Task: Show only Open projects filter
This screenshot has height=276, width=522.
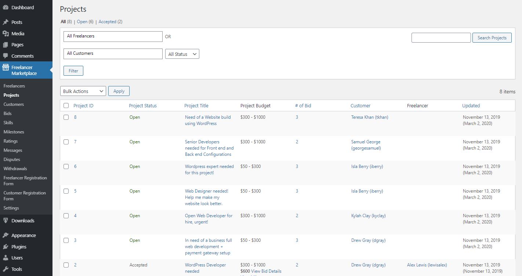Action: 82,22
